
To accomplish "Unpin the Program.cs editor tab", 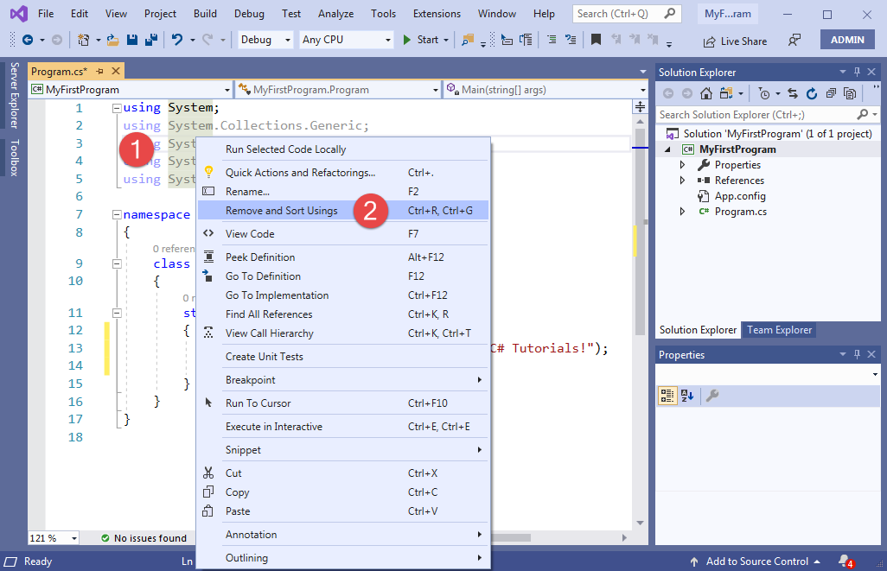I will pos(102,71).
